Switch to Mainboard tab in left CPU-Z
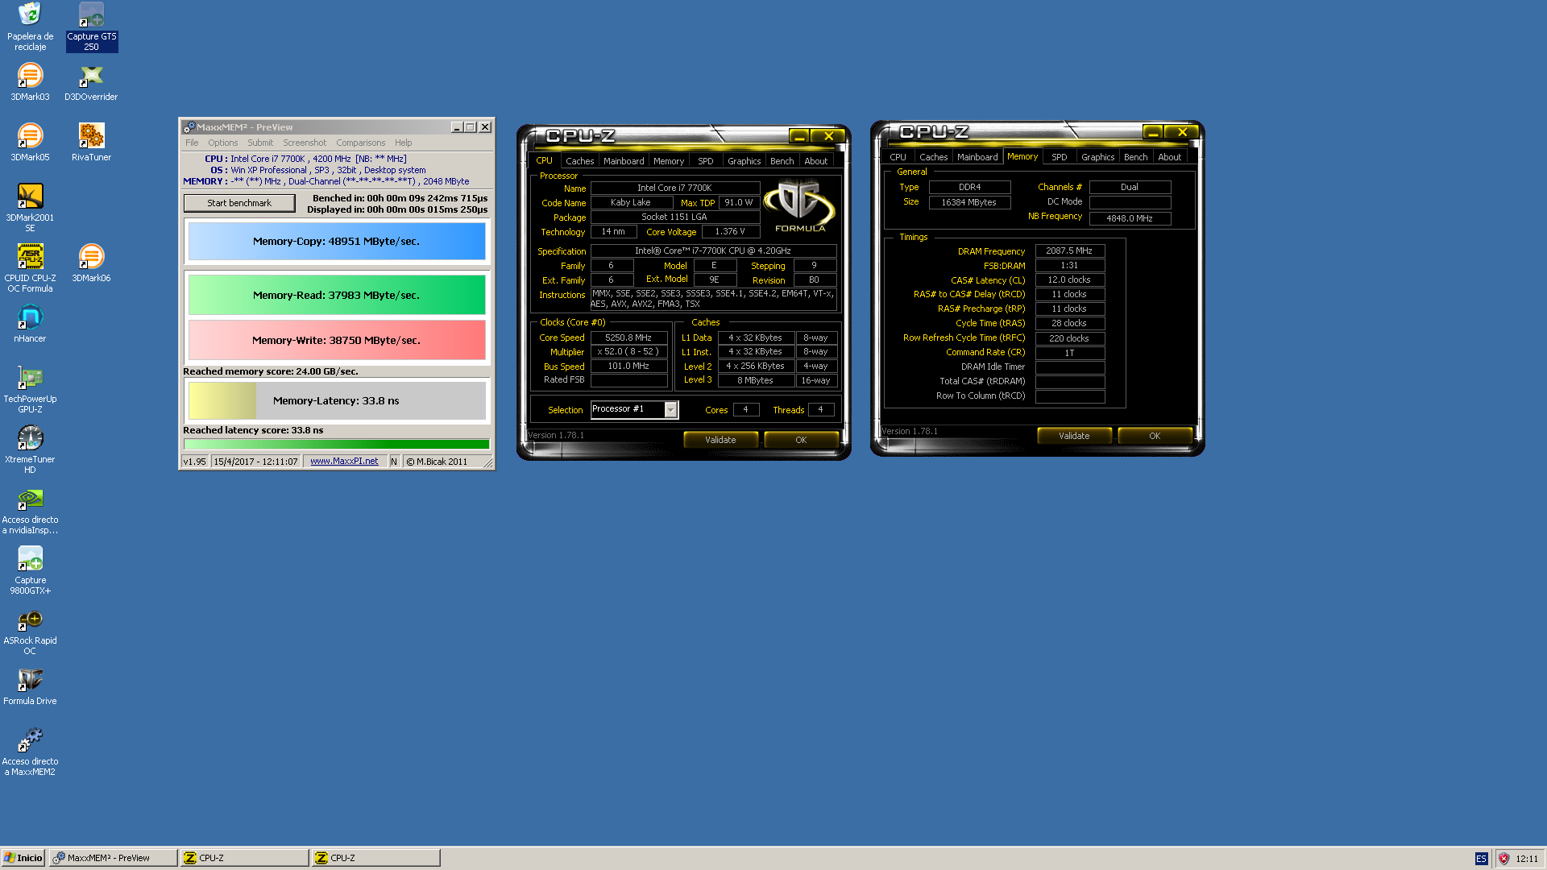1547x870 pixels. 624,161
